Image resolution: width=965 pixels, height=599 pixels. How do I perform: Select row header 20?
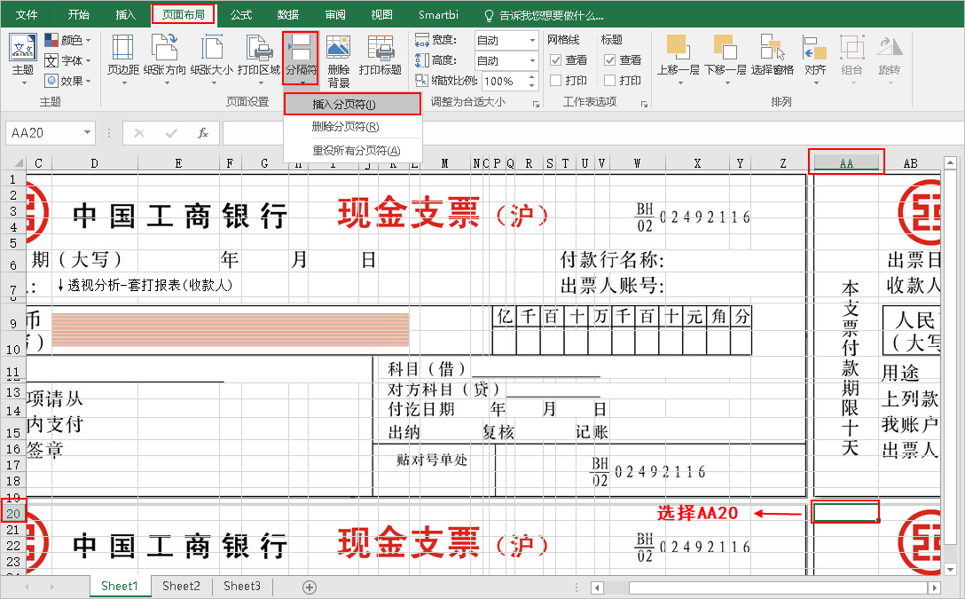click(x=13, y=514)
